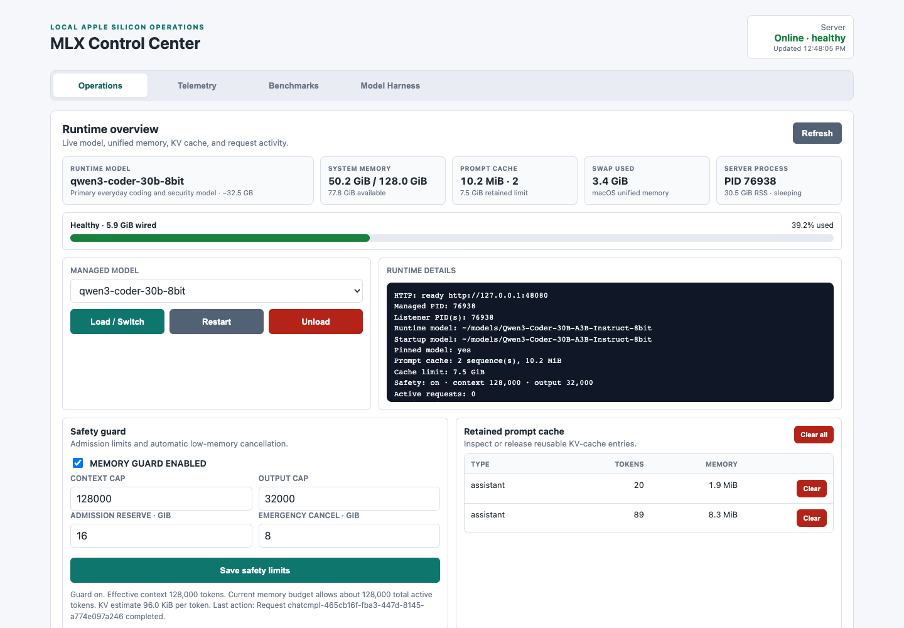This screenshot has height=628, width=904.
Task: Clear the 89-token assistant cache entry
Action: coord(812,518)
